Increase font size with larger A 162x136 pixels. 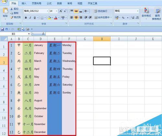click(61, 11)
